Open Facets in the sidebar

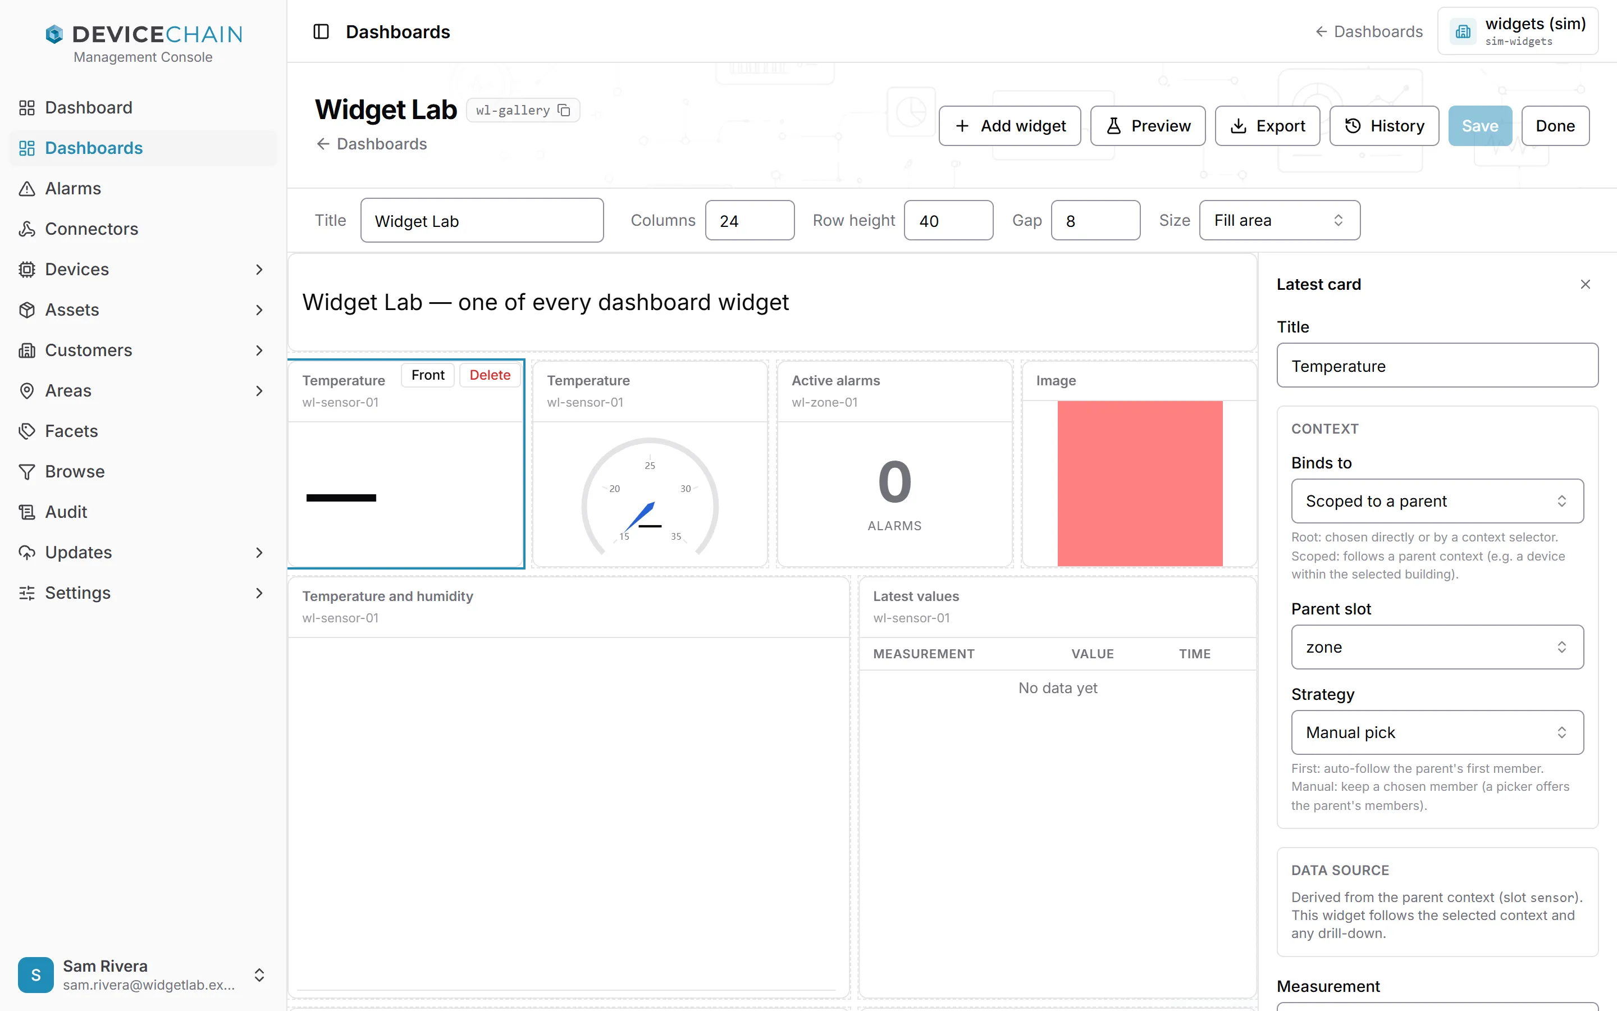click(142, 431)
